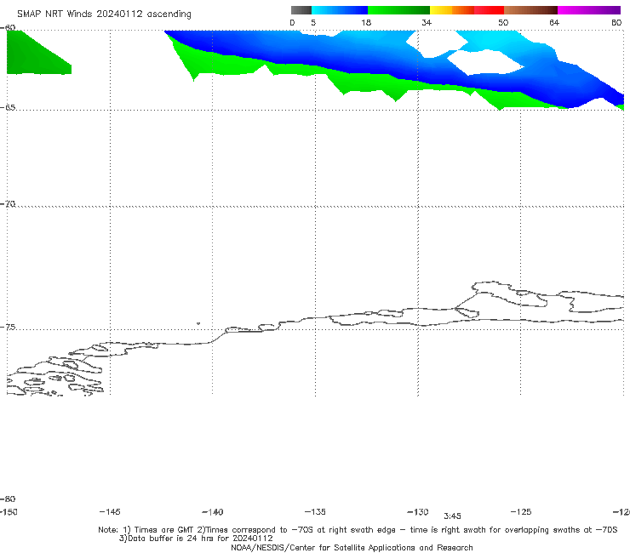630x553 pixels.
Task: Click the swath time label '3:45'
Action: (x=452, y=516)
